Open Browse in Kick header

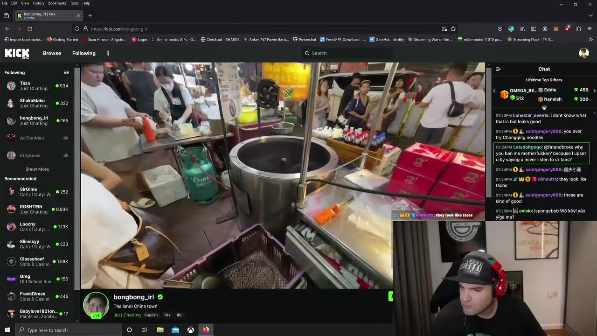click(52, 53)
